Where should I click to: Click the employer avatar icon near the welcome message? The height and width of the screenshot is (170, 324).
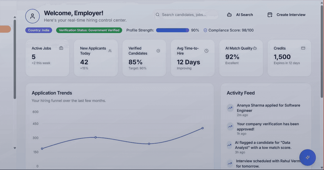tap(32, 16)
